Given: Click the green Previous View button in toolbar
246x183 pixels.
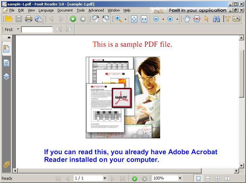Looking at the screenshot, I should [x=73, y=19].
